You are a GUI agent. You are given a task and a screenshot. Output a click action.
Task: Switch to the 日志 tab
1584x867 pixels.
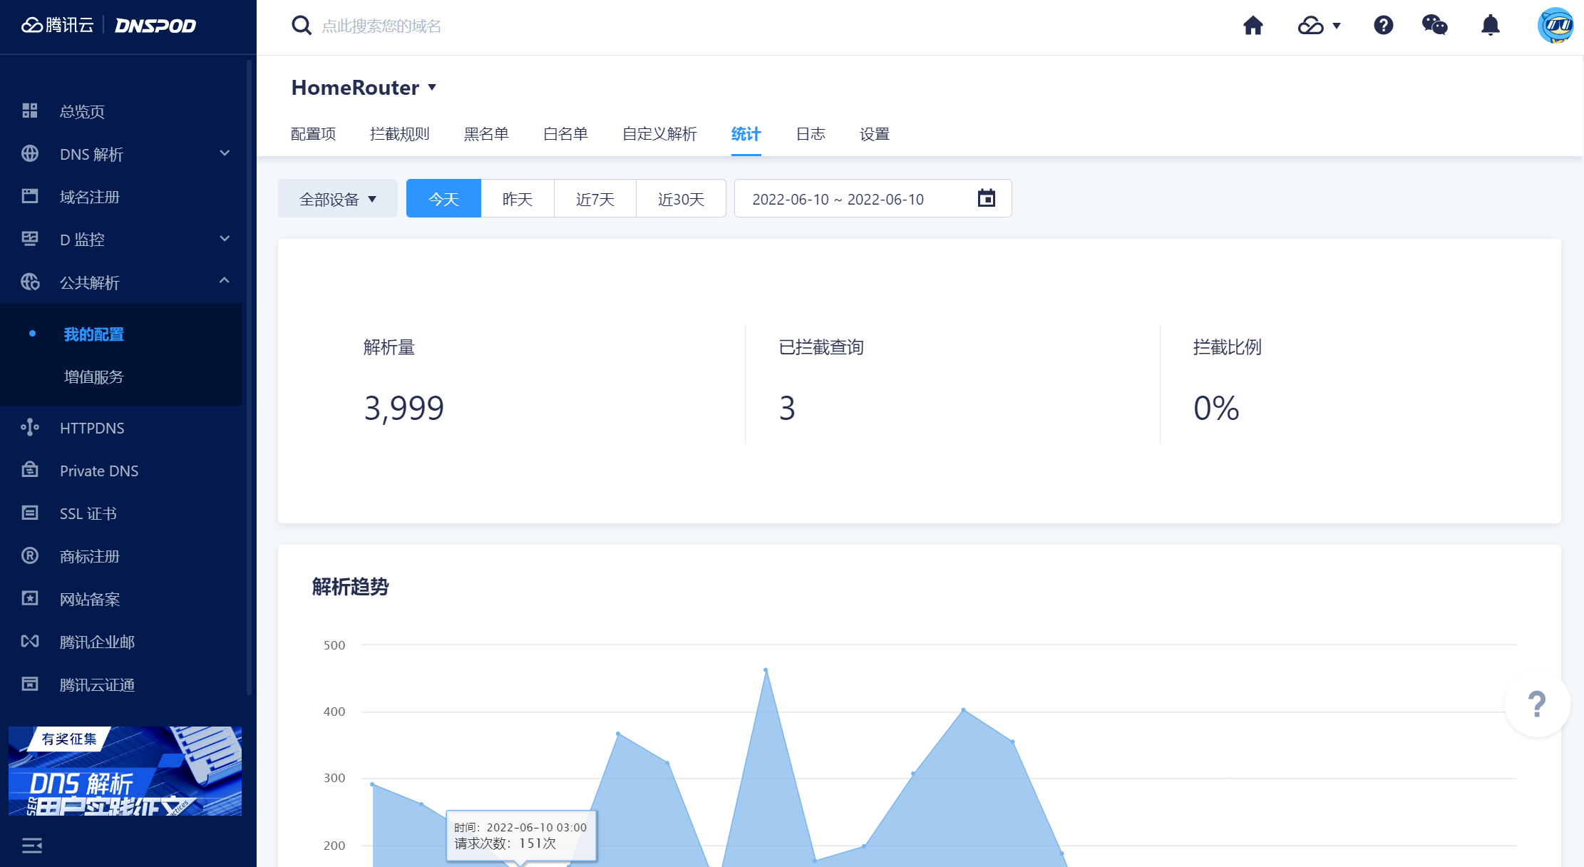pyautogui.click(x=810, y=134)
